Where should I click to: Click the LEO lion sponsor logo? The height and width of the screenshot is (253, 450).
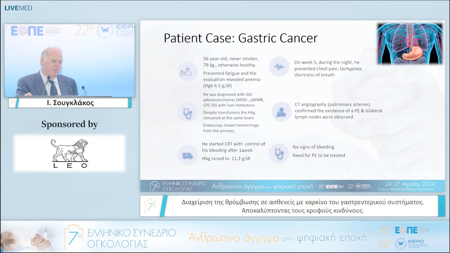[70, 153]
